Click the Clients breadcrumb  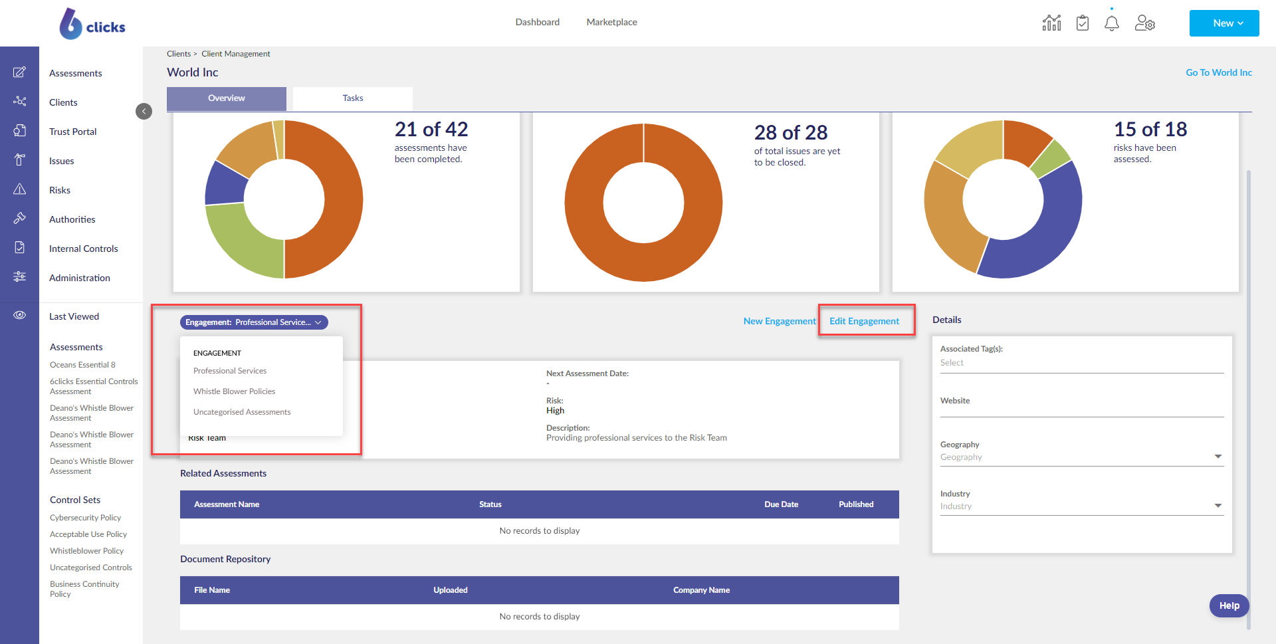[179, 54]
